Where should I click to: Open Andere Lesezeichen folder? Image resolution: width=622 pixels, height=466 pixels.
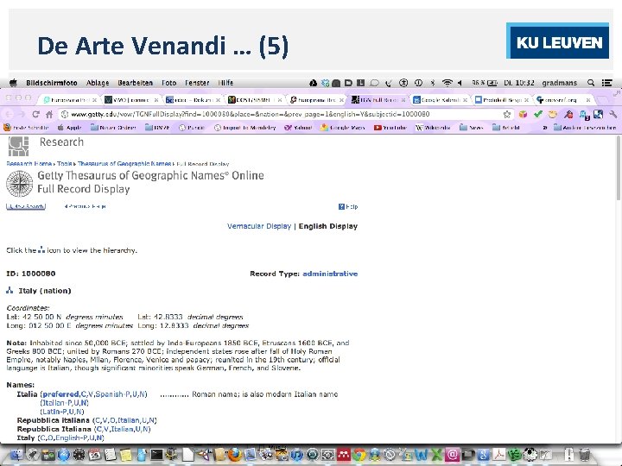coord(585,128)
